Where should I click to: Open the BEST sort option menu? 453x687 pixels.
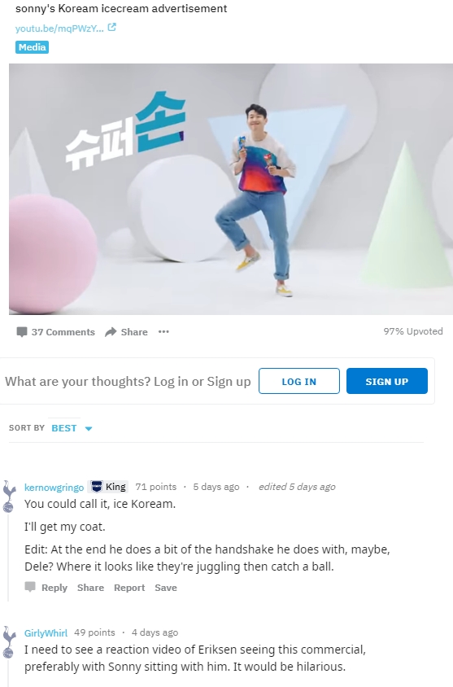click(x=64, y=428)
